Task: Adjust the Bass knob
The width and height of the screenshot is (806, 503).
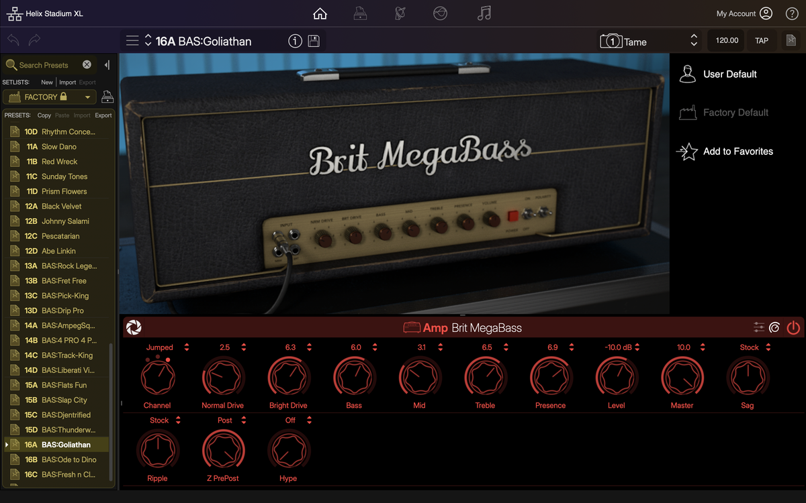Action: pos(354,377)
